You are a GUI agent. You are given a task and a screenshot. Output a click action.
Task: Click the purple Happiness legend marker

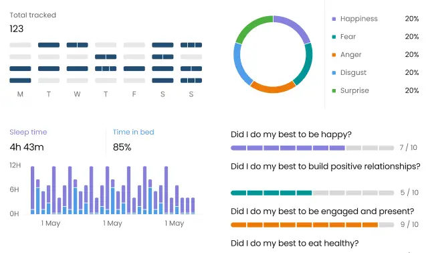point(334,19)
